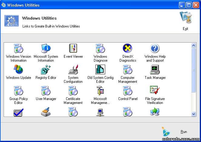This screenshot has height=142, width=201.
Task: Open the Windows Diagnose icon
Action: 100,48
